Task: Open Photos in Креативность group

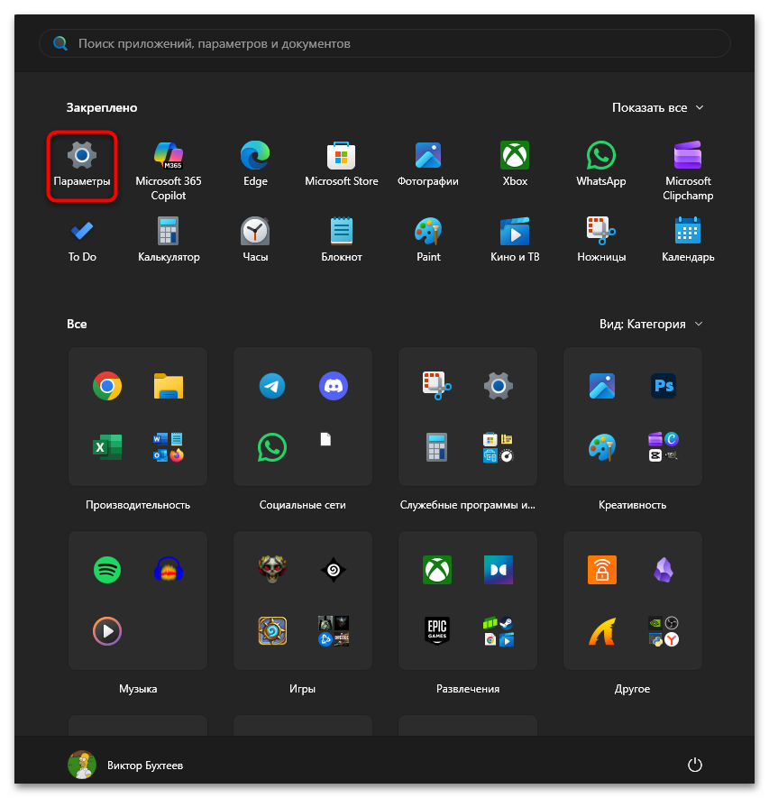Action: pyautogui.click(x=602, y=386)
